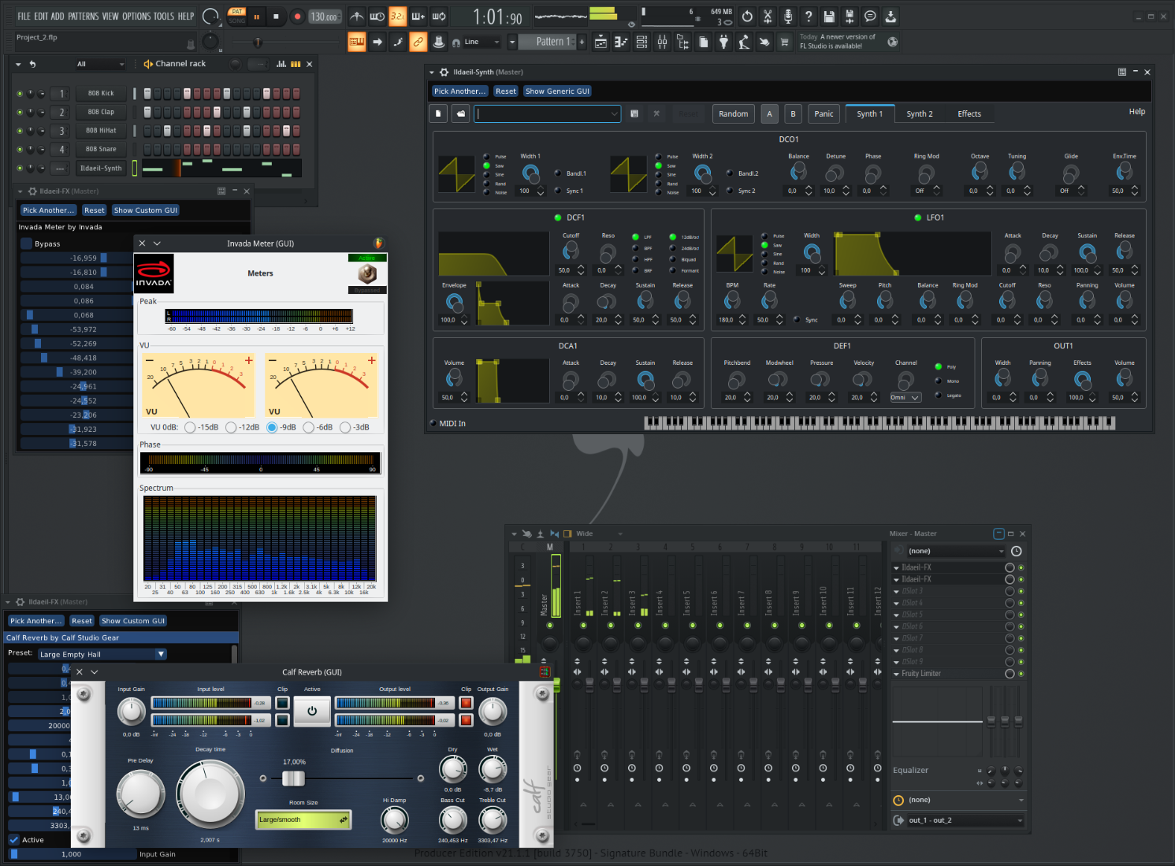Select the B preset slot button
The image size is (1175, 866).
pyautogui.click(x=793, y=114)
